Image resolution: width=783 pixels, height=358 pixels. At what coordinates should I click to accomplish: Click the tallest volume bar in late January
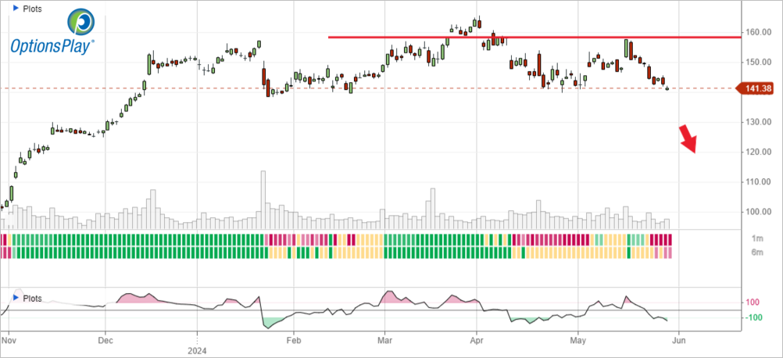click(x=263, y=200)
